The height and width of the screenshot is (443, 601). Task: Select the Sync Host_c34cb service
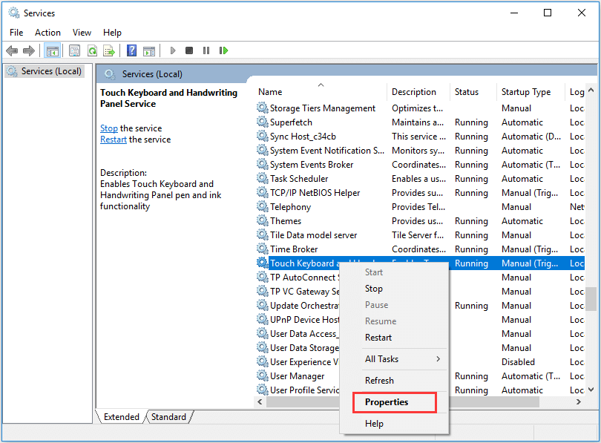pos(420,137)
